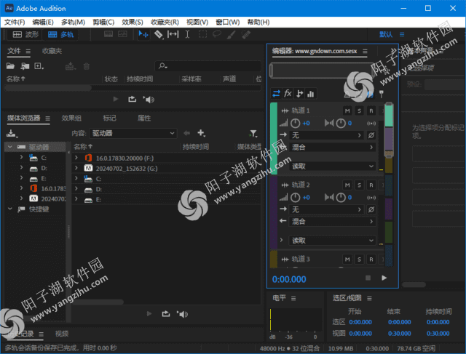Open 轨道 2 automation 读取 dropdown
Image resolution: width=466 pixels, height=354 pixels.
point(332,241)
